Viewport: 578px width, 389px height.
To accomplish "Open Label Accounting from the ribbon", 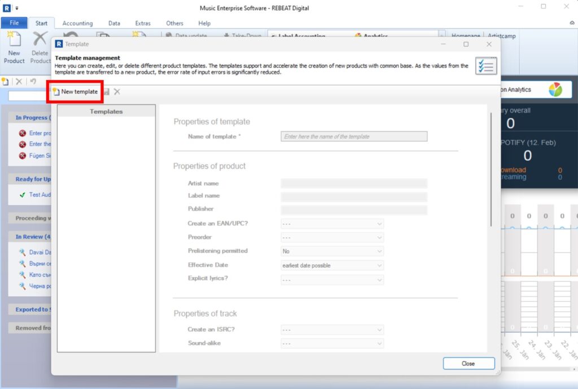I will coord(300,35).
